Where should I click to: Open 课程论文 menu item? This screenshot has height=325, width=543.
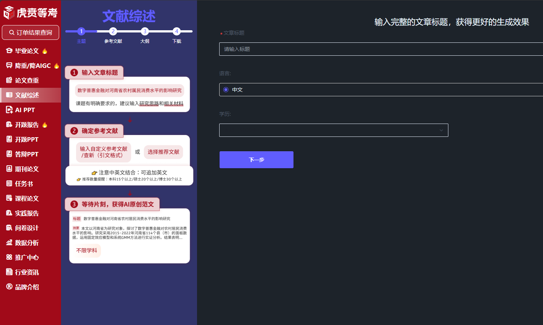pos(31,198)
